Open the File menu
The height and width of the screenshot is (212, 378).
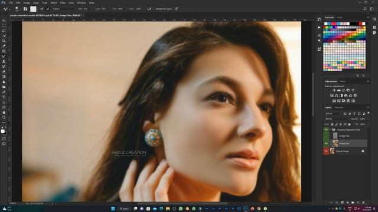coord(11,2)
